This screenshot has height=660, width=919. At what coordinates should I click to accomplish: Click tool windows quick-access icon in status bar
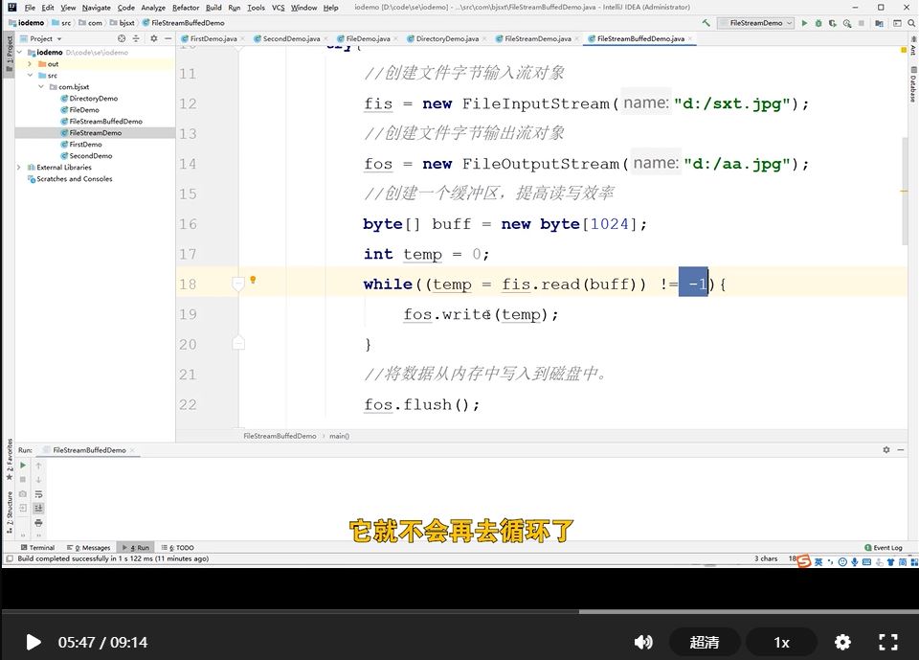[10, 558]
